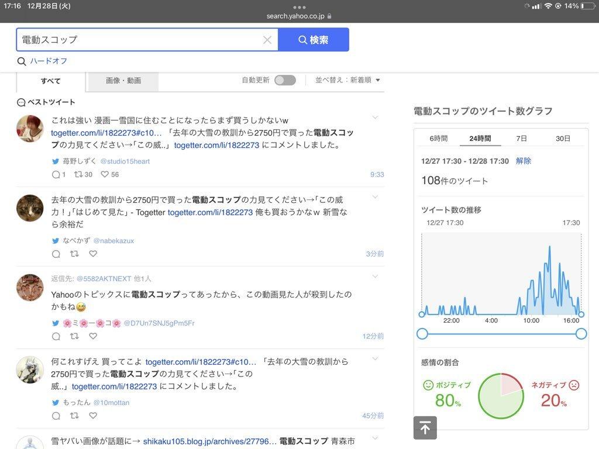Screen dimensions: 599x449
Task: Click the like heart on 苺野しずく's tweet
Action: tap(105, 174)
